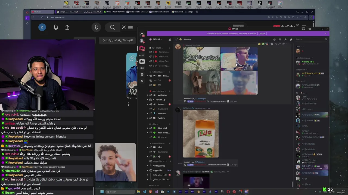
Task: Switch to the YouTube browser tab
Action: pyautogui.click(x=42, y=12)
